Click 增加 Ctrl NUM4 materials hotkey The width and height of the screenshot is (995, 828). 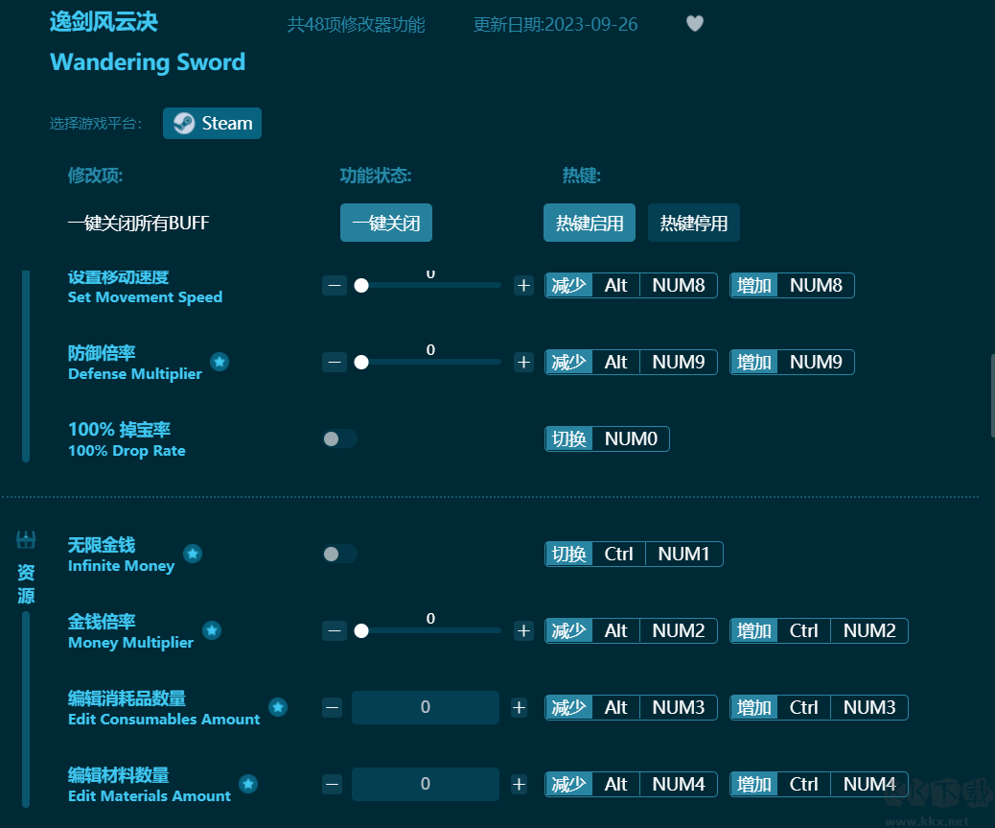[x=819, y=784]
